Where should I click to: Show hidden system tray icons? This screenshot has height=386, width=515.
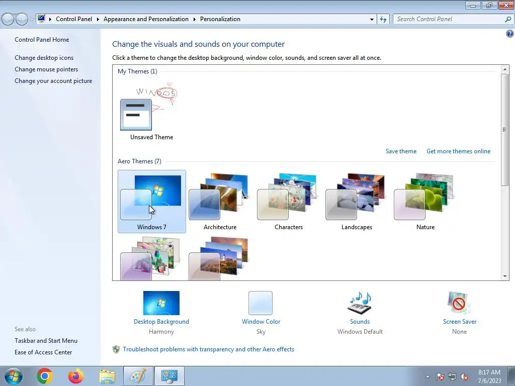(427, 376)
